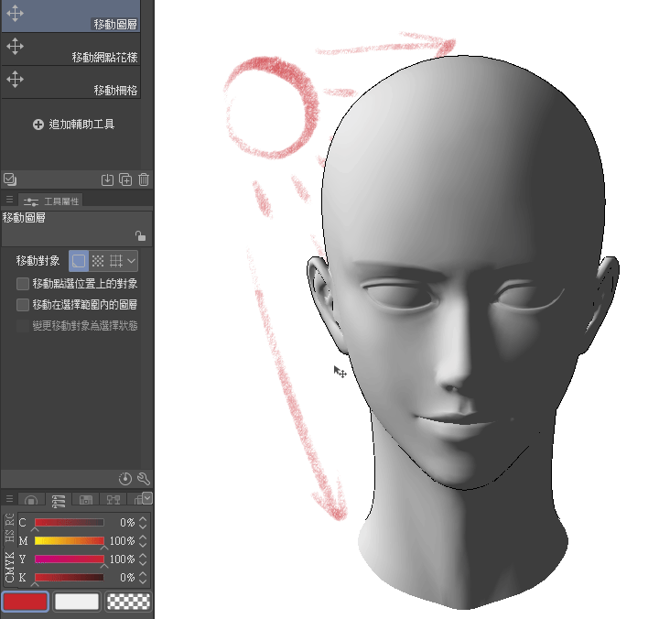Image resolution: width=659 pixels, height=619 pixels.
Task: Select the 移動圖層 sub tool
Action: [70, 16]
